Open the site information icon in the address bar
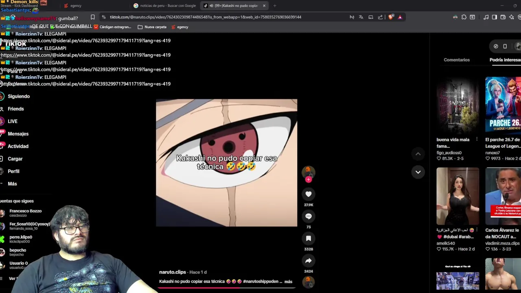The width and height of the screenshot is (521, 293). pos(104,17)
